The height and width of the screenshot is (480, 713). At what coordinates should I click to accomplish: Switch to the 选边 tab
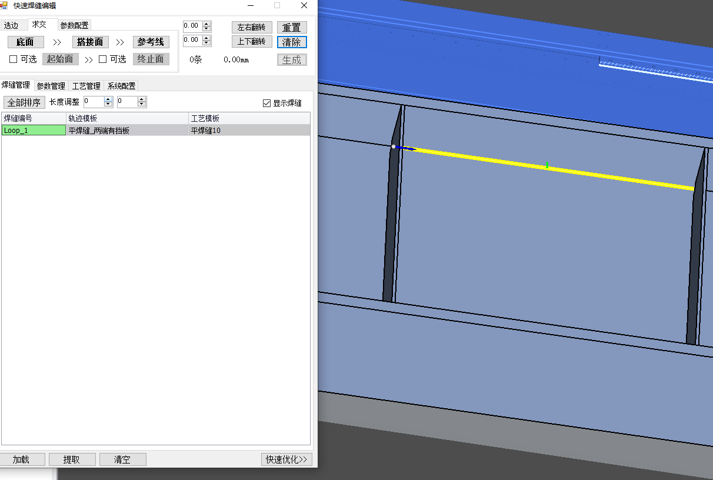pos(11,25)
